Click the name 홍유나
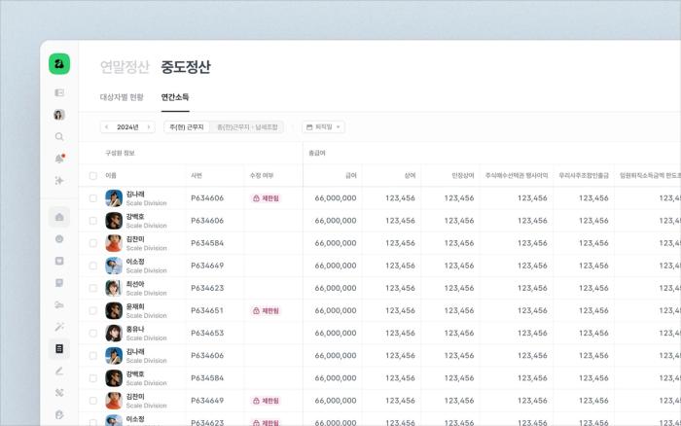The image size is (681, 426). 135,329
